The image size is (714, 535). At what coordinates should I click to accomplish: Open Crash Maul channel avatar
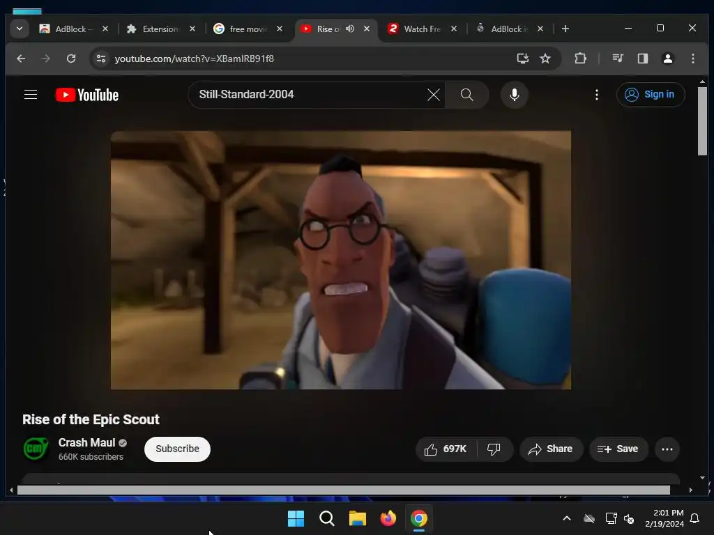click(36, 449)
